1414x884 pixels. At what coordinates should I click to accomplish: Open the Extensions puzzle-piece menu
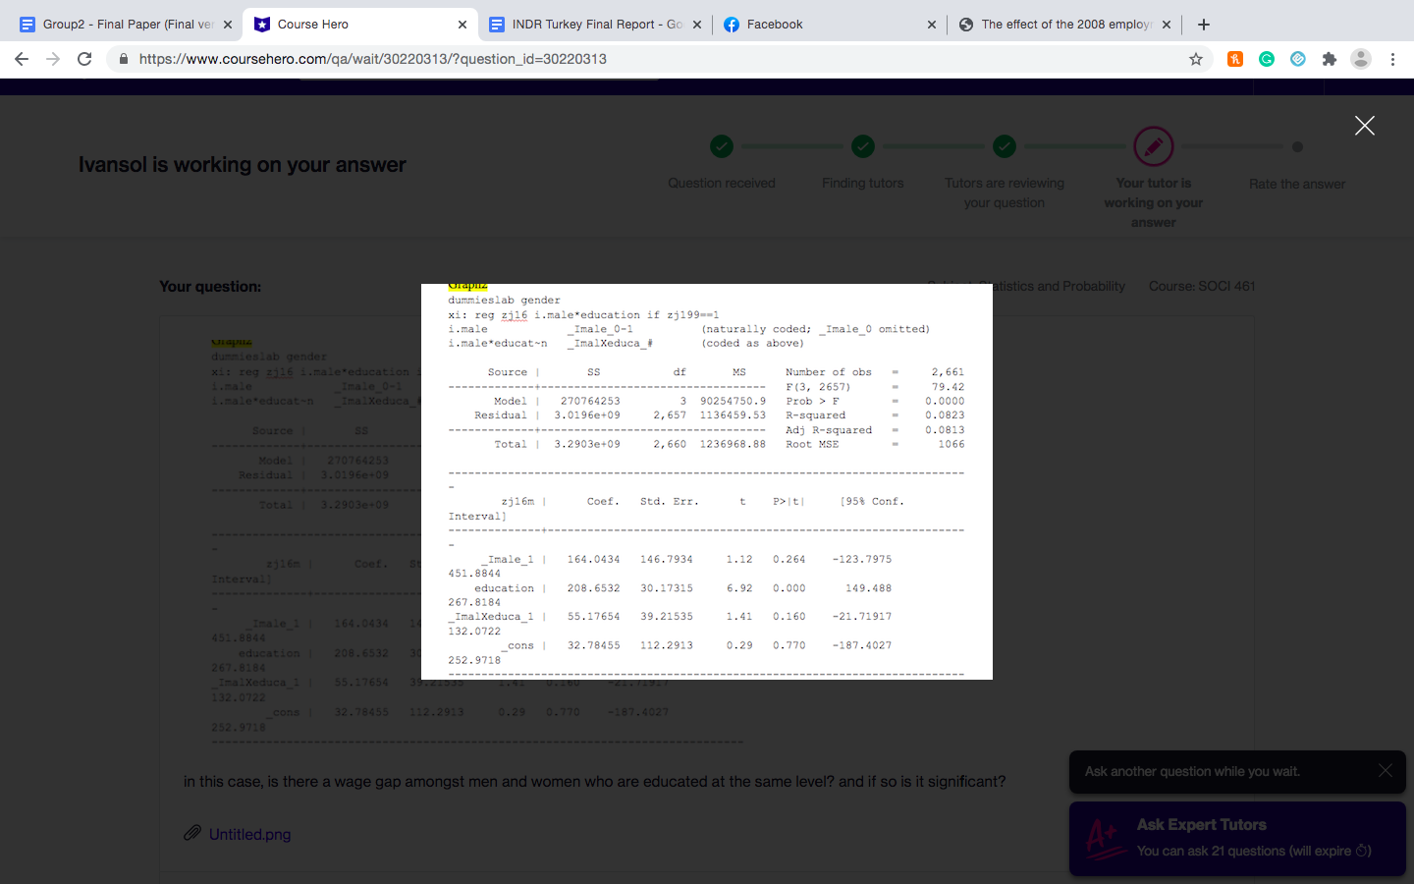pos(1330,59)
